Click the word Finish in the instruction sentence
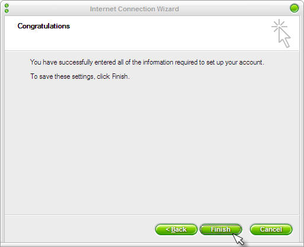 [120, 76]
